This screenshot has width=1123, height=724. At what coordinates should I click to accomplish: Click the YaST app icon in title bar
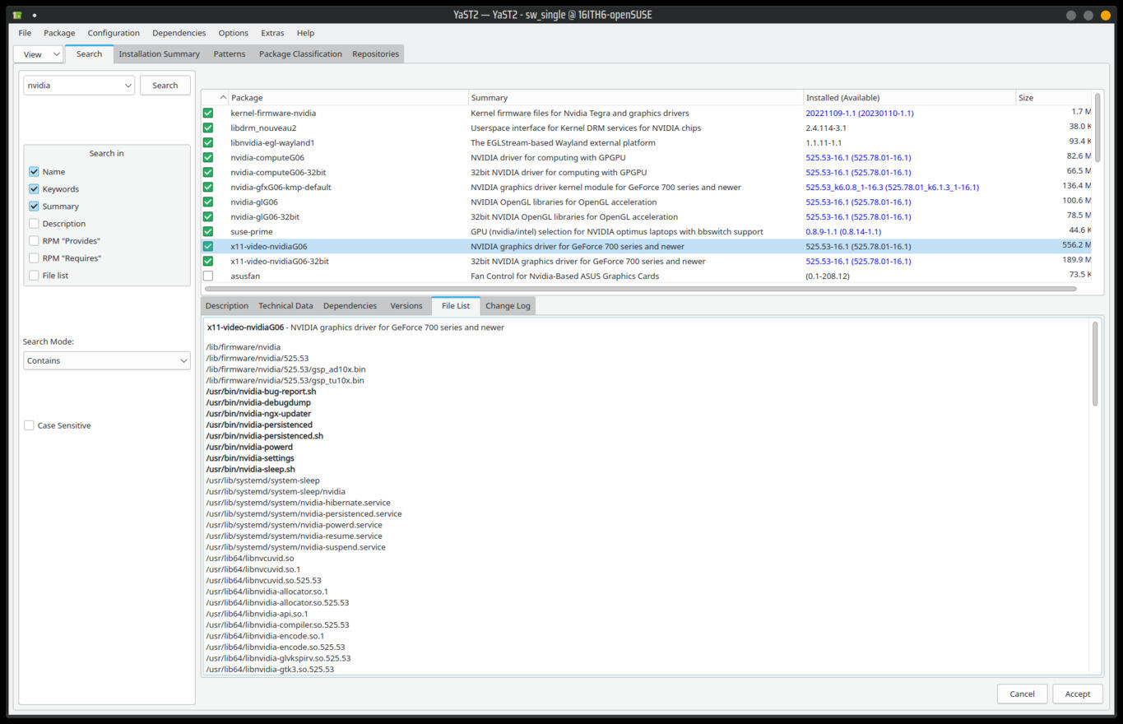click(x=17, y=15)
